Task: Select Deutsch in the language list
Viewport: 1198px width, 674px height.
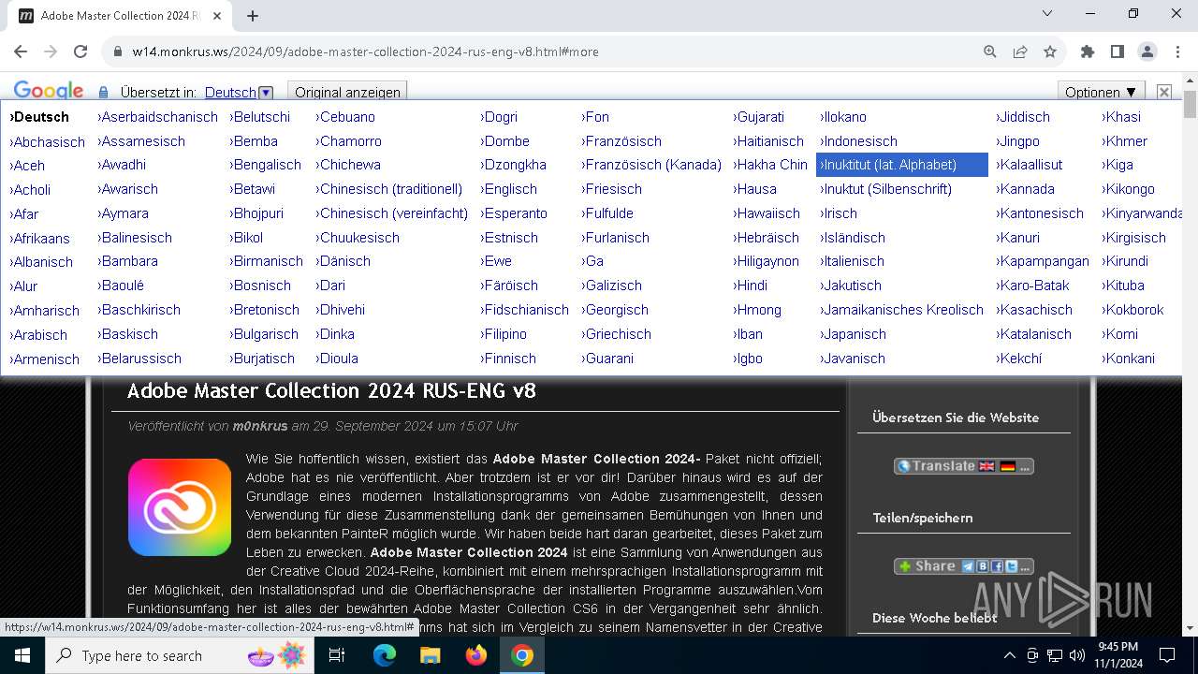Action: coord(39,117)
